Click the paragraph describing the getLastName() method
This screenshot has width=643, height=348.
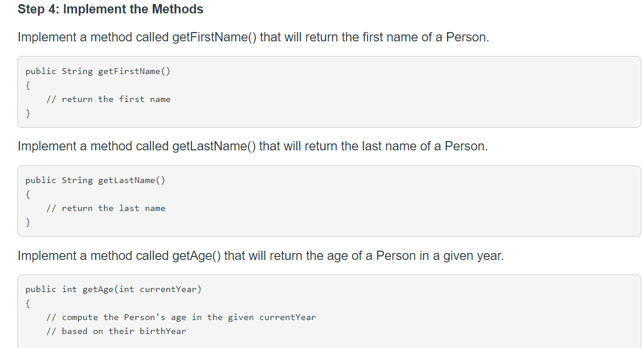(253, 146)
